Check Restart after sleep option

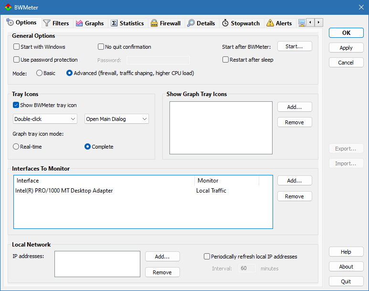[x=225, y=60]
